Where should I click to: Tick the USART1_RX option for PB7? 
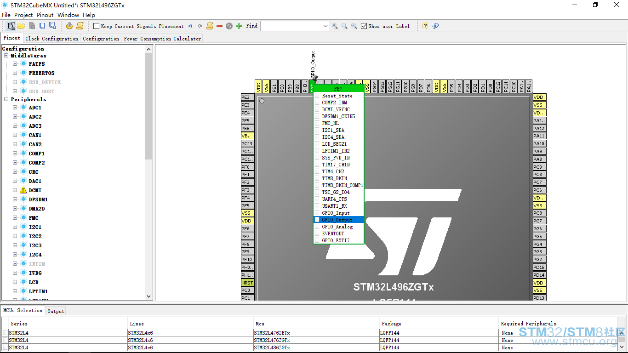click(x=317, y=206)
